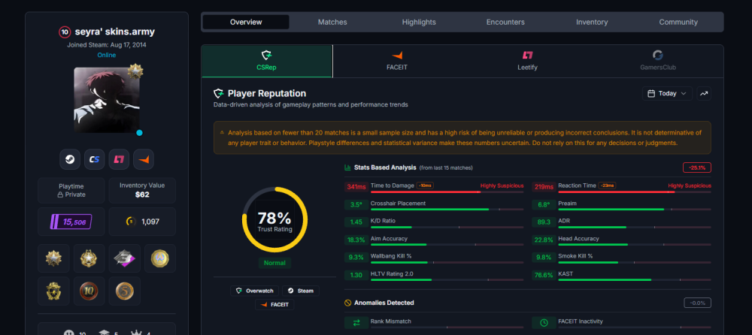Screen dimensions: 752x335
Task: Click the Rank Mismatch swap icon
Action: tap(356, 322)
